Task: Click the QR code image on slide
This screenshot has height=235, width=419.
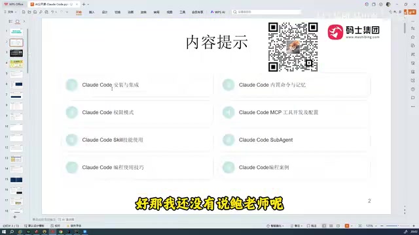Action: [x=293, y=47]
